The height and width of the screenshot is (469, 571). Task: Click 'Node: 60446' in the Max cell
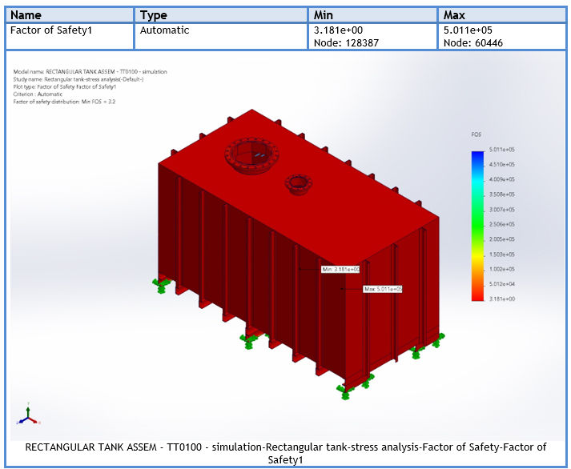point(473,43)
